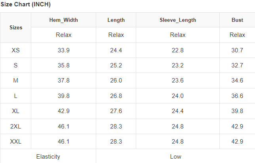Click the XL size row label
The image size is (255, 163).
pos(16,111)
